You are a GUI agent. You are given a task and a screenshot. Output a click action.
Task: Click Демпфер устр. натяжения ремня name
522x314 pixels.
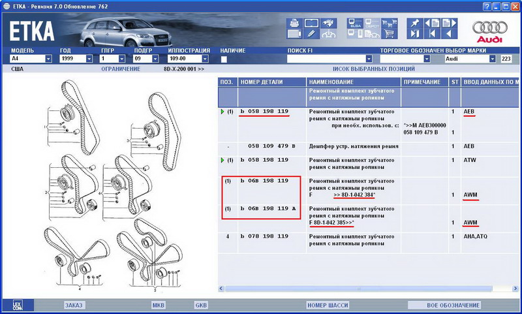click(354, 146)
